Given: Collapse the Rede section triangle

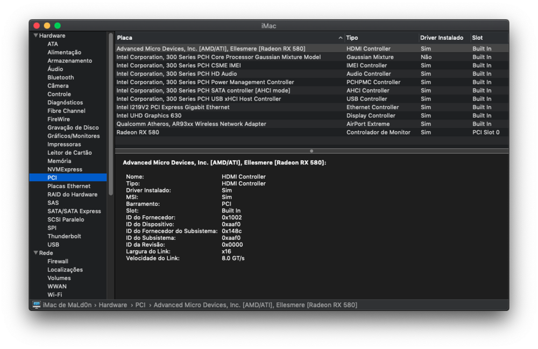Looking at the screenshot, I should 36,253.
